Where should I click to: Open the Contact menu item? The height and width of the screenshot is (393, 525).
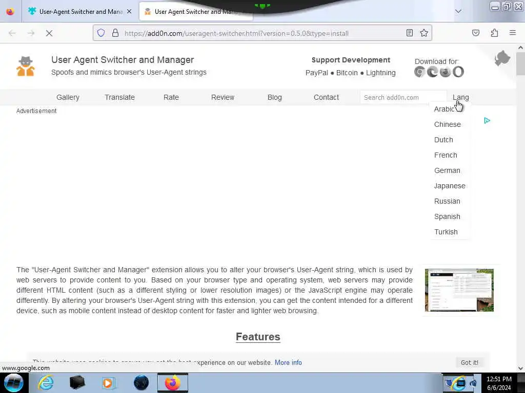[x=326, y=97]
